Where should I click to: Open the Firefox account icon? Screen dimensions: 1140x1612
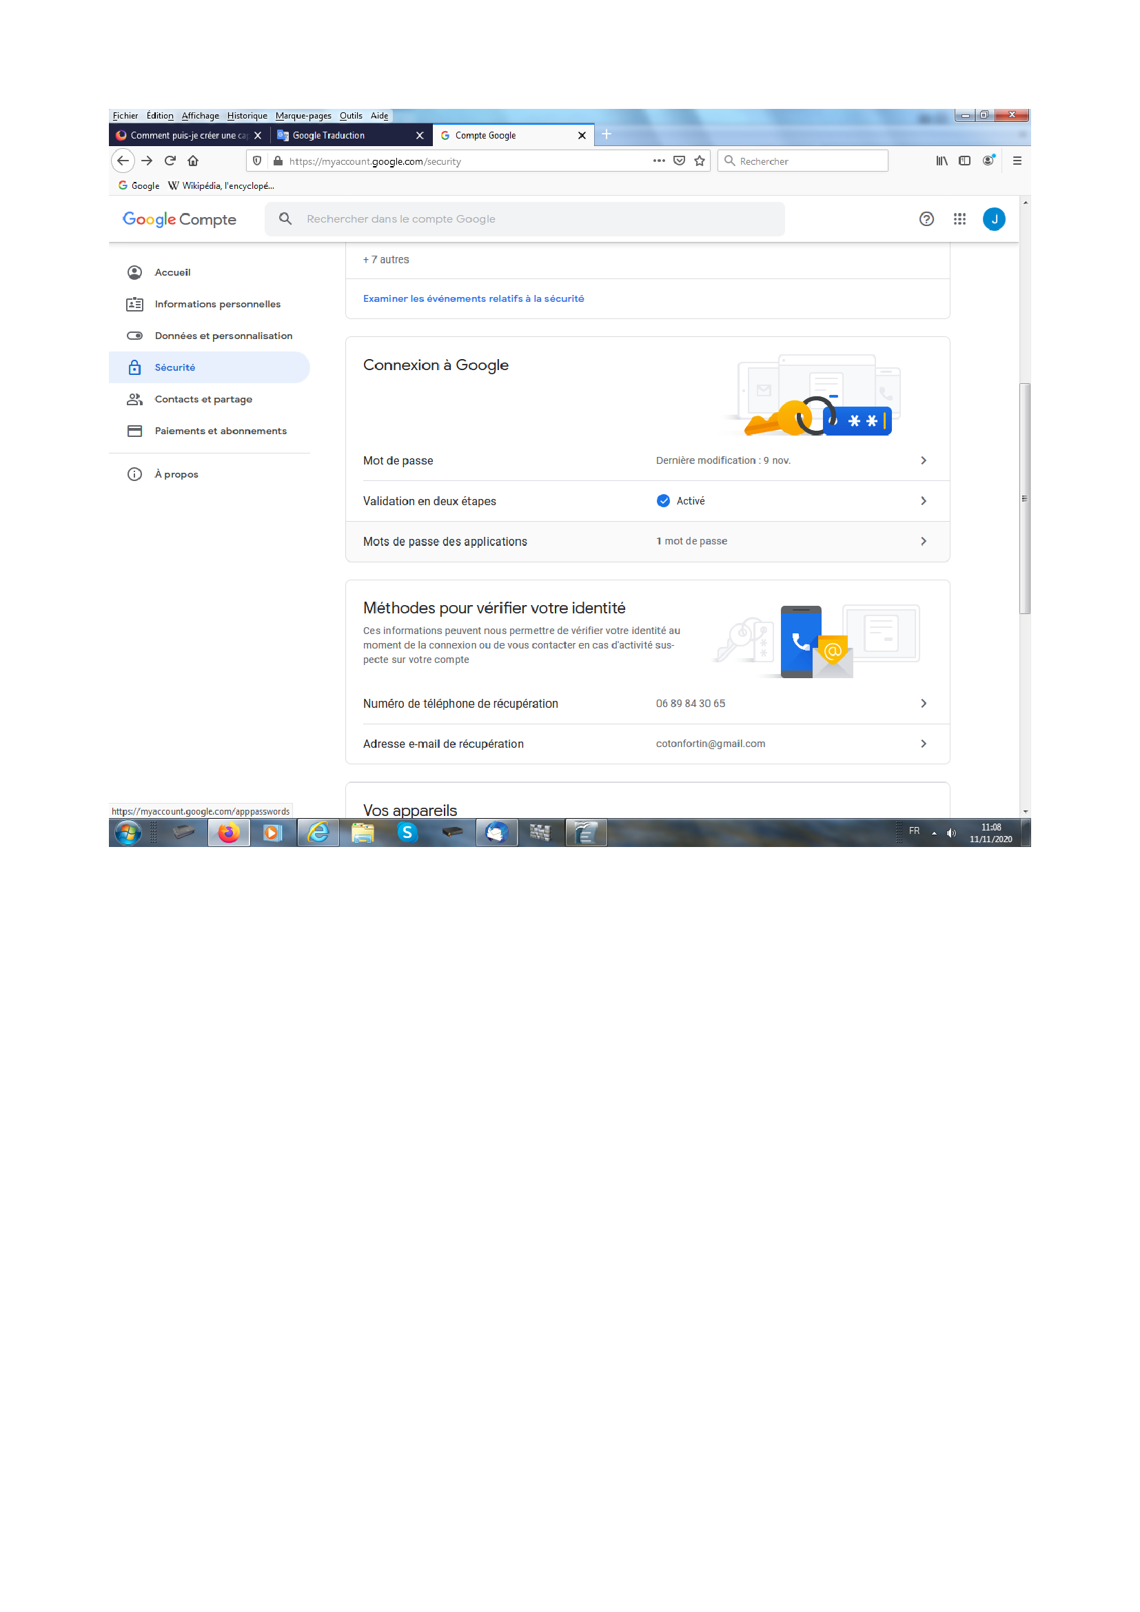pos(988,161)
